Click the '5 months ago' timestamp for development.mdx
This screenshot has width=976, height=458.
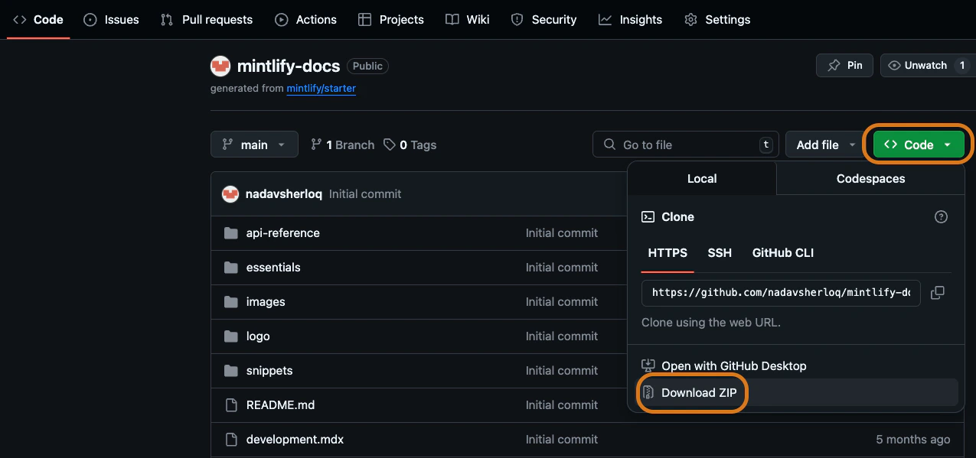click(x=913, y=440)
